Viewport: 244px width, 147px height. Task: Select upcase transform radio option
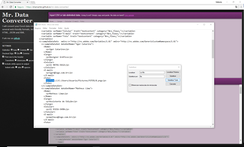(x=27, y=60)
